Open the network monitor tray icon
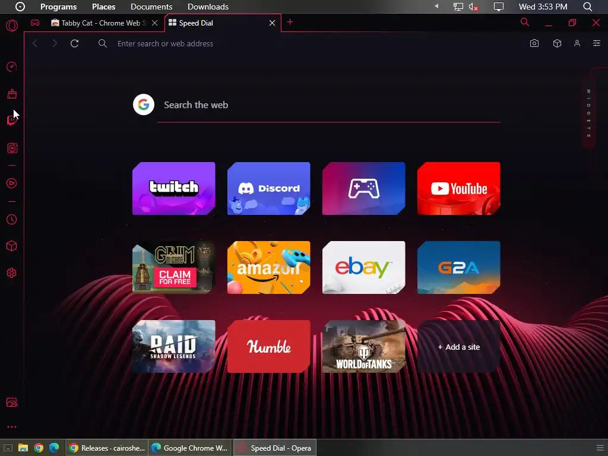 click(458, 7)
